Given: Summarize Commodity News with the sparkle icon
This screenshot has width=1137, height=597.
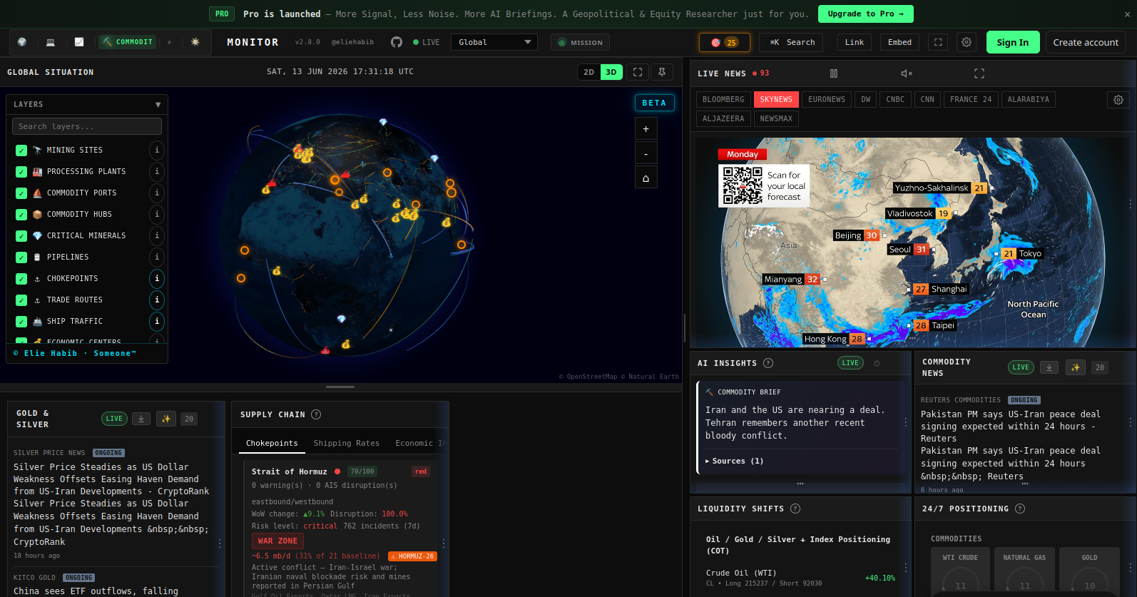Looking at the screenshot, I should [x=1076, y=367].
